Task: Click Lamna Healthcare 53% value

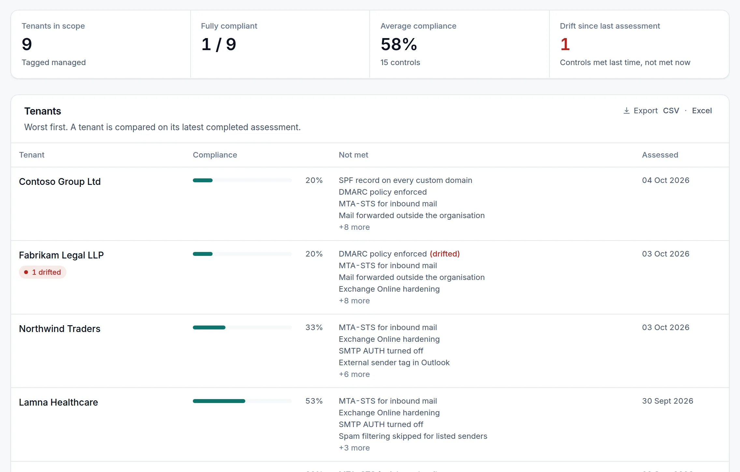Action: (x=314, y=401)
